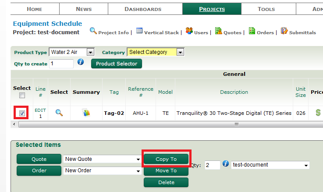
Task: Expand the New Quote dropdown
Action: [138, 159]
